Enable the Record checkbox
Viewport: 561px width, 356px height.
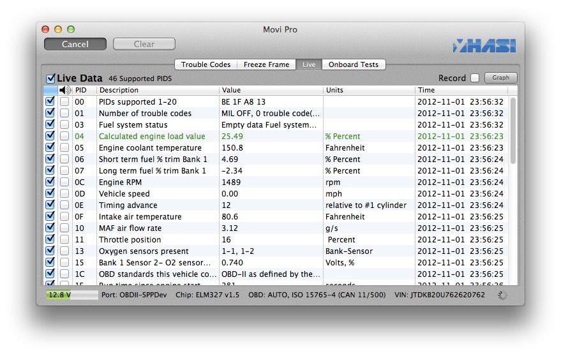(474, 78)
